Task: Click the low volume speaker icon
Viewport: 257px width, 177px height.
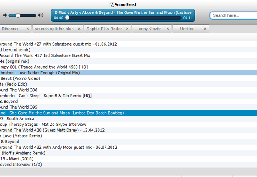Action: click(5, 15)
